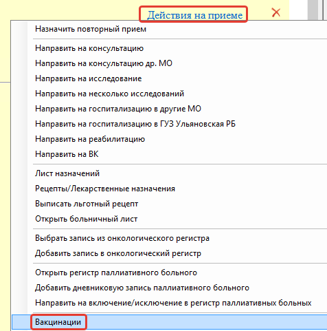327x331 pixels.
Task: Select Назначить повторный прием
Action: 170,29
